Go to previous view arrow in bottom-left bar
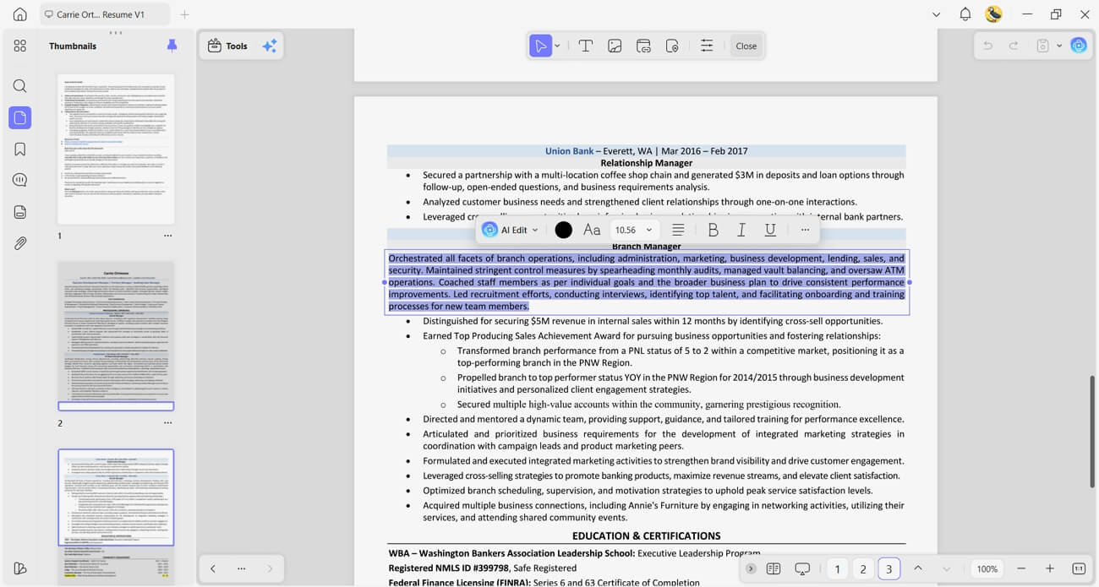This screenshot has height=587, width=1099. [x=213, y=568]
